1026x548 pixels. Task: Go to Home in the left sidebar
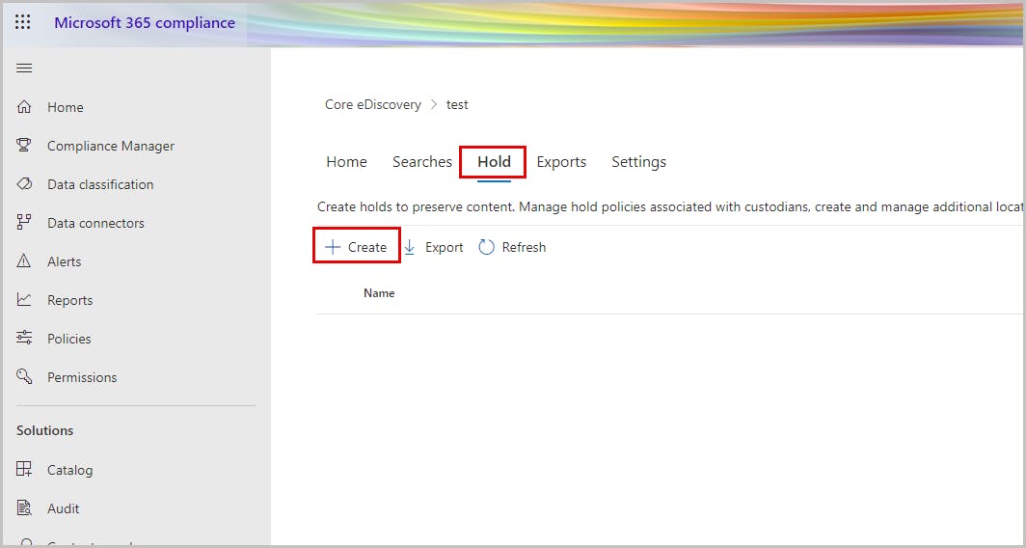[x=66, y=107]
